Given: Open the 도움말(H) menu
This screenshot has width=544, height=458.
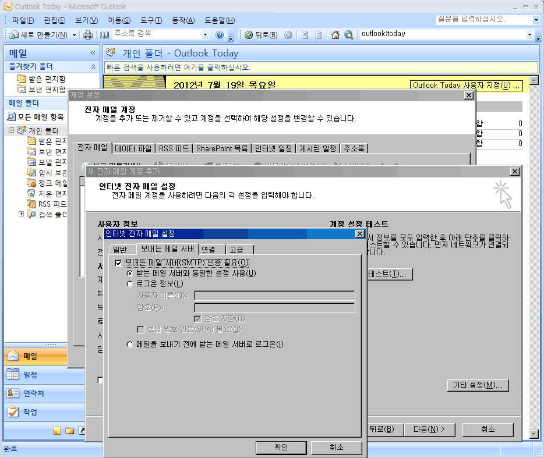Looking at the screenshot, I should click(220, 20).
